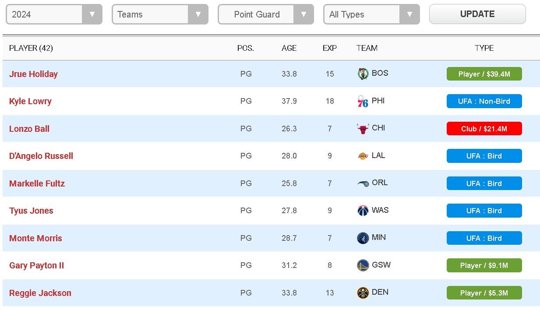Open the Point Guard position dropdown
This screenshot has width=540, height=310.
tap(266, 14)
